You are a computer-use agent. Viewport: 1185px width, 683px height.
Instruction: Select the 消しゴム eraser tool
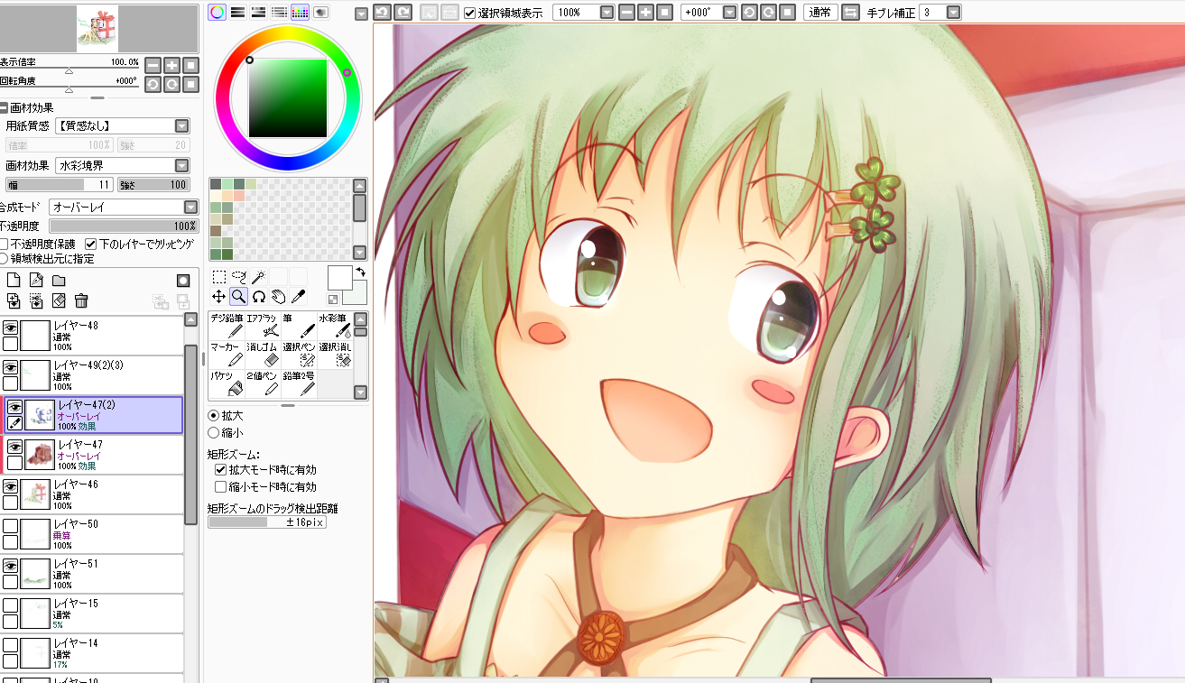tap(263, 355)
